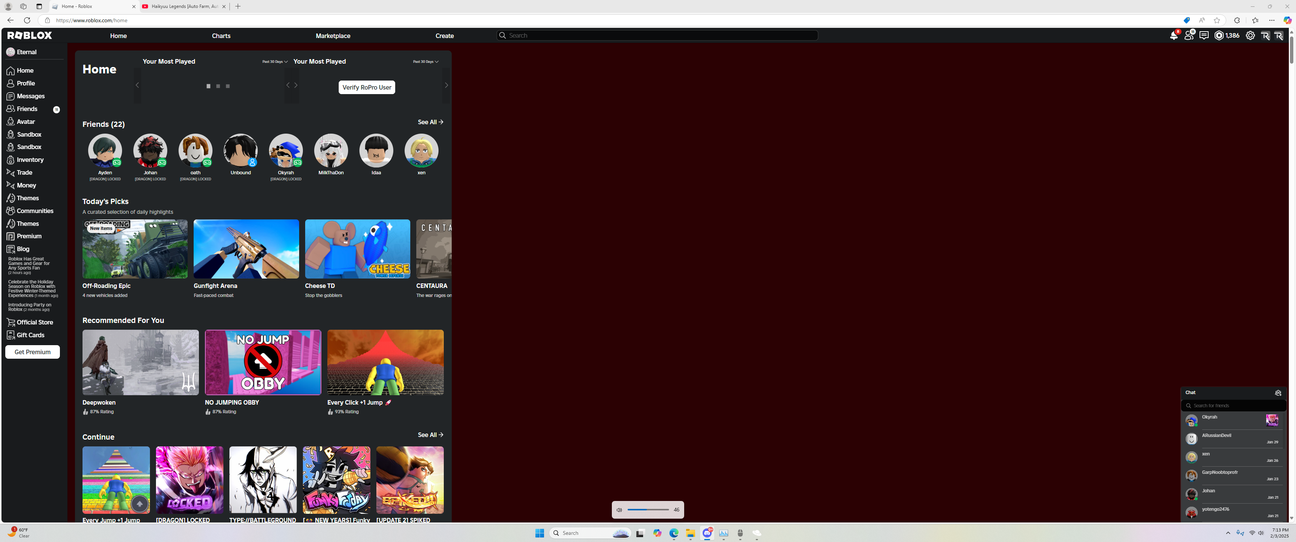Click the browser refresh button
The width and height of the screenshot is (1296, 542).
[27, 20]
